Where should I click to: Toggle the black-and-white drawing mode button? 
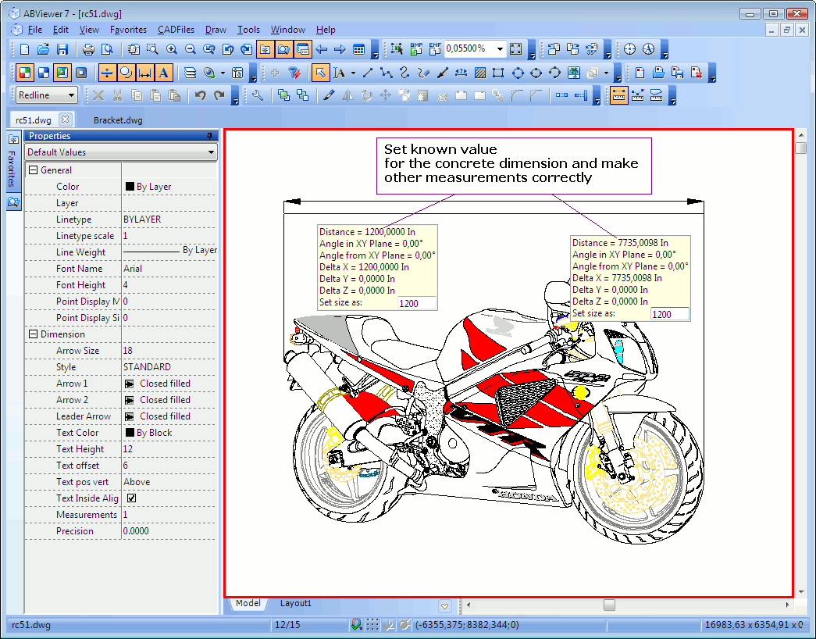44,73
